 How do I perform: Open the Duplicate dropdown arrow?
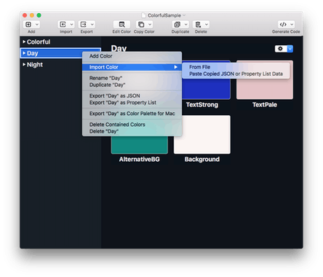click(x=186, y=24)
